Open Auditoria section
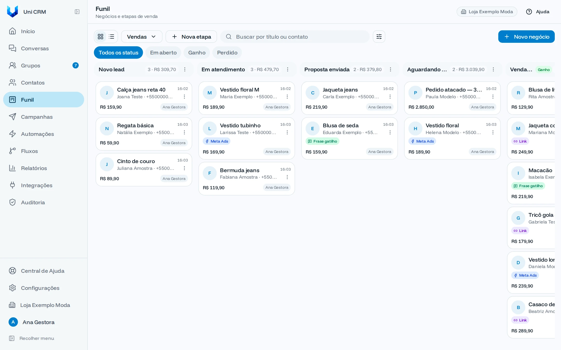 coord(44,202)
